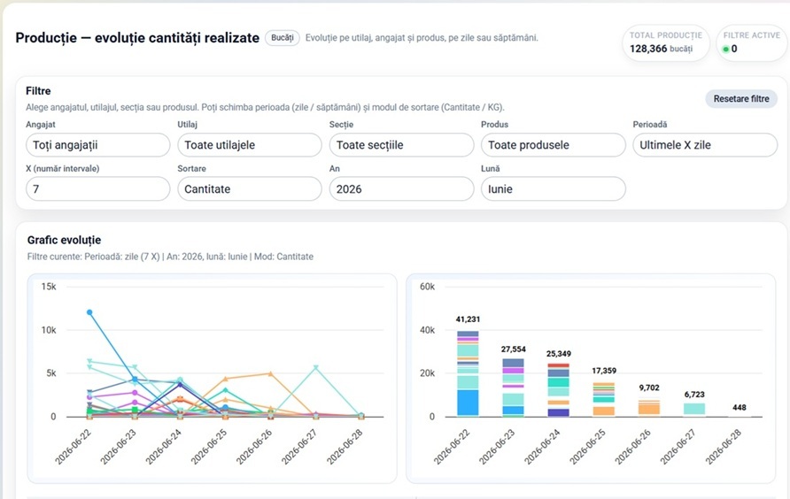Click the 15k axis label on line chart
Screen dimensions: 790x499
(49, 287)
